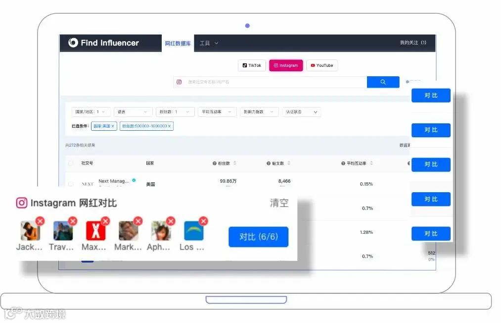Screen dimensions: 501x323
Task: Expand the 认证状态 filter dropdown
Action: pyautogui.click(x=301, y=112)
